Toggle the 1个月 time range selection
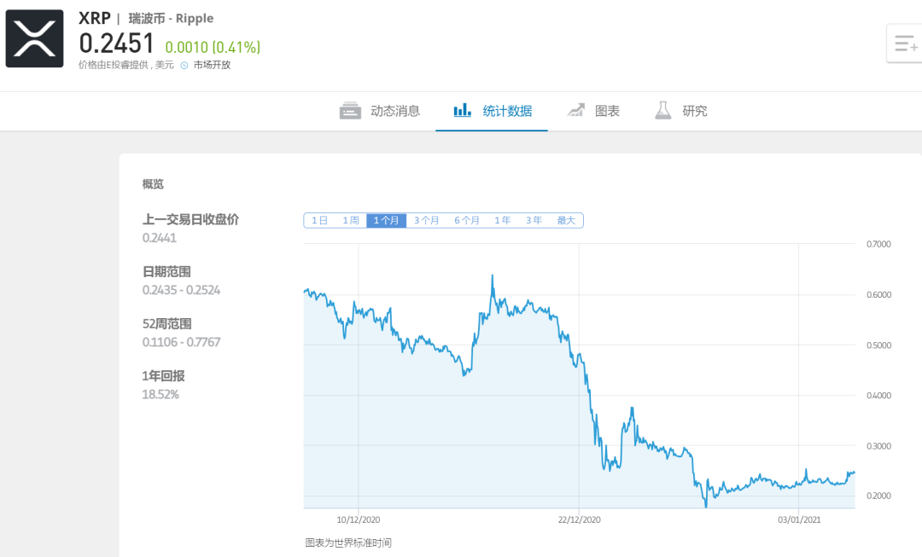 385,219
